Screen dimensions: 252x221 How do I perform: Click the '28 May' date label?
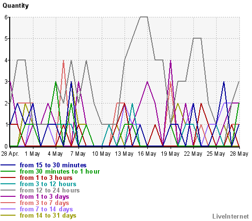click(x=239, y=154)
